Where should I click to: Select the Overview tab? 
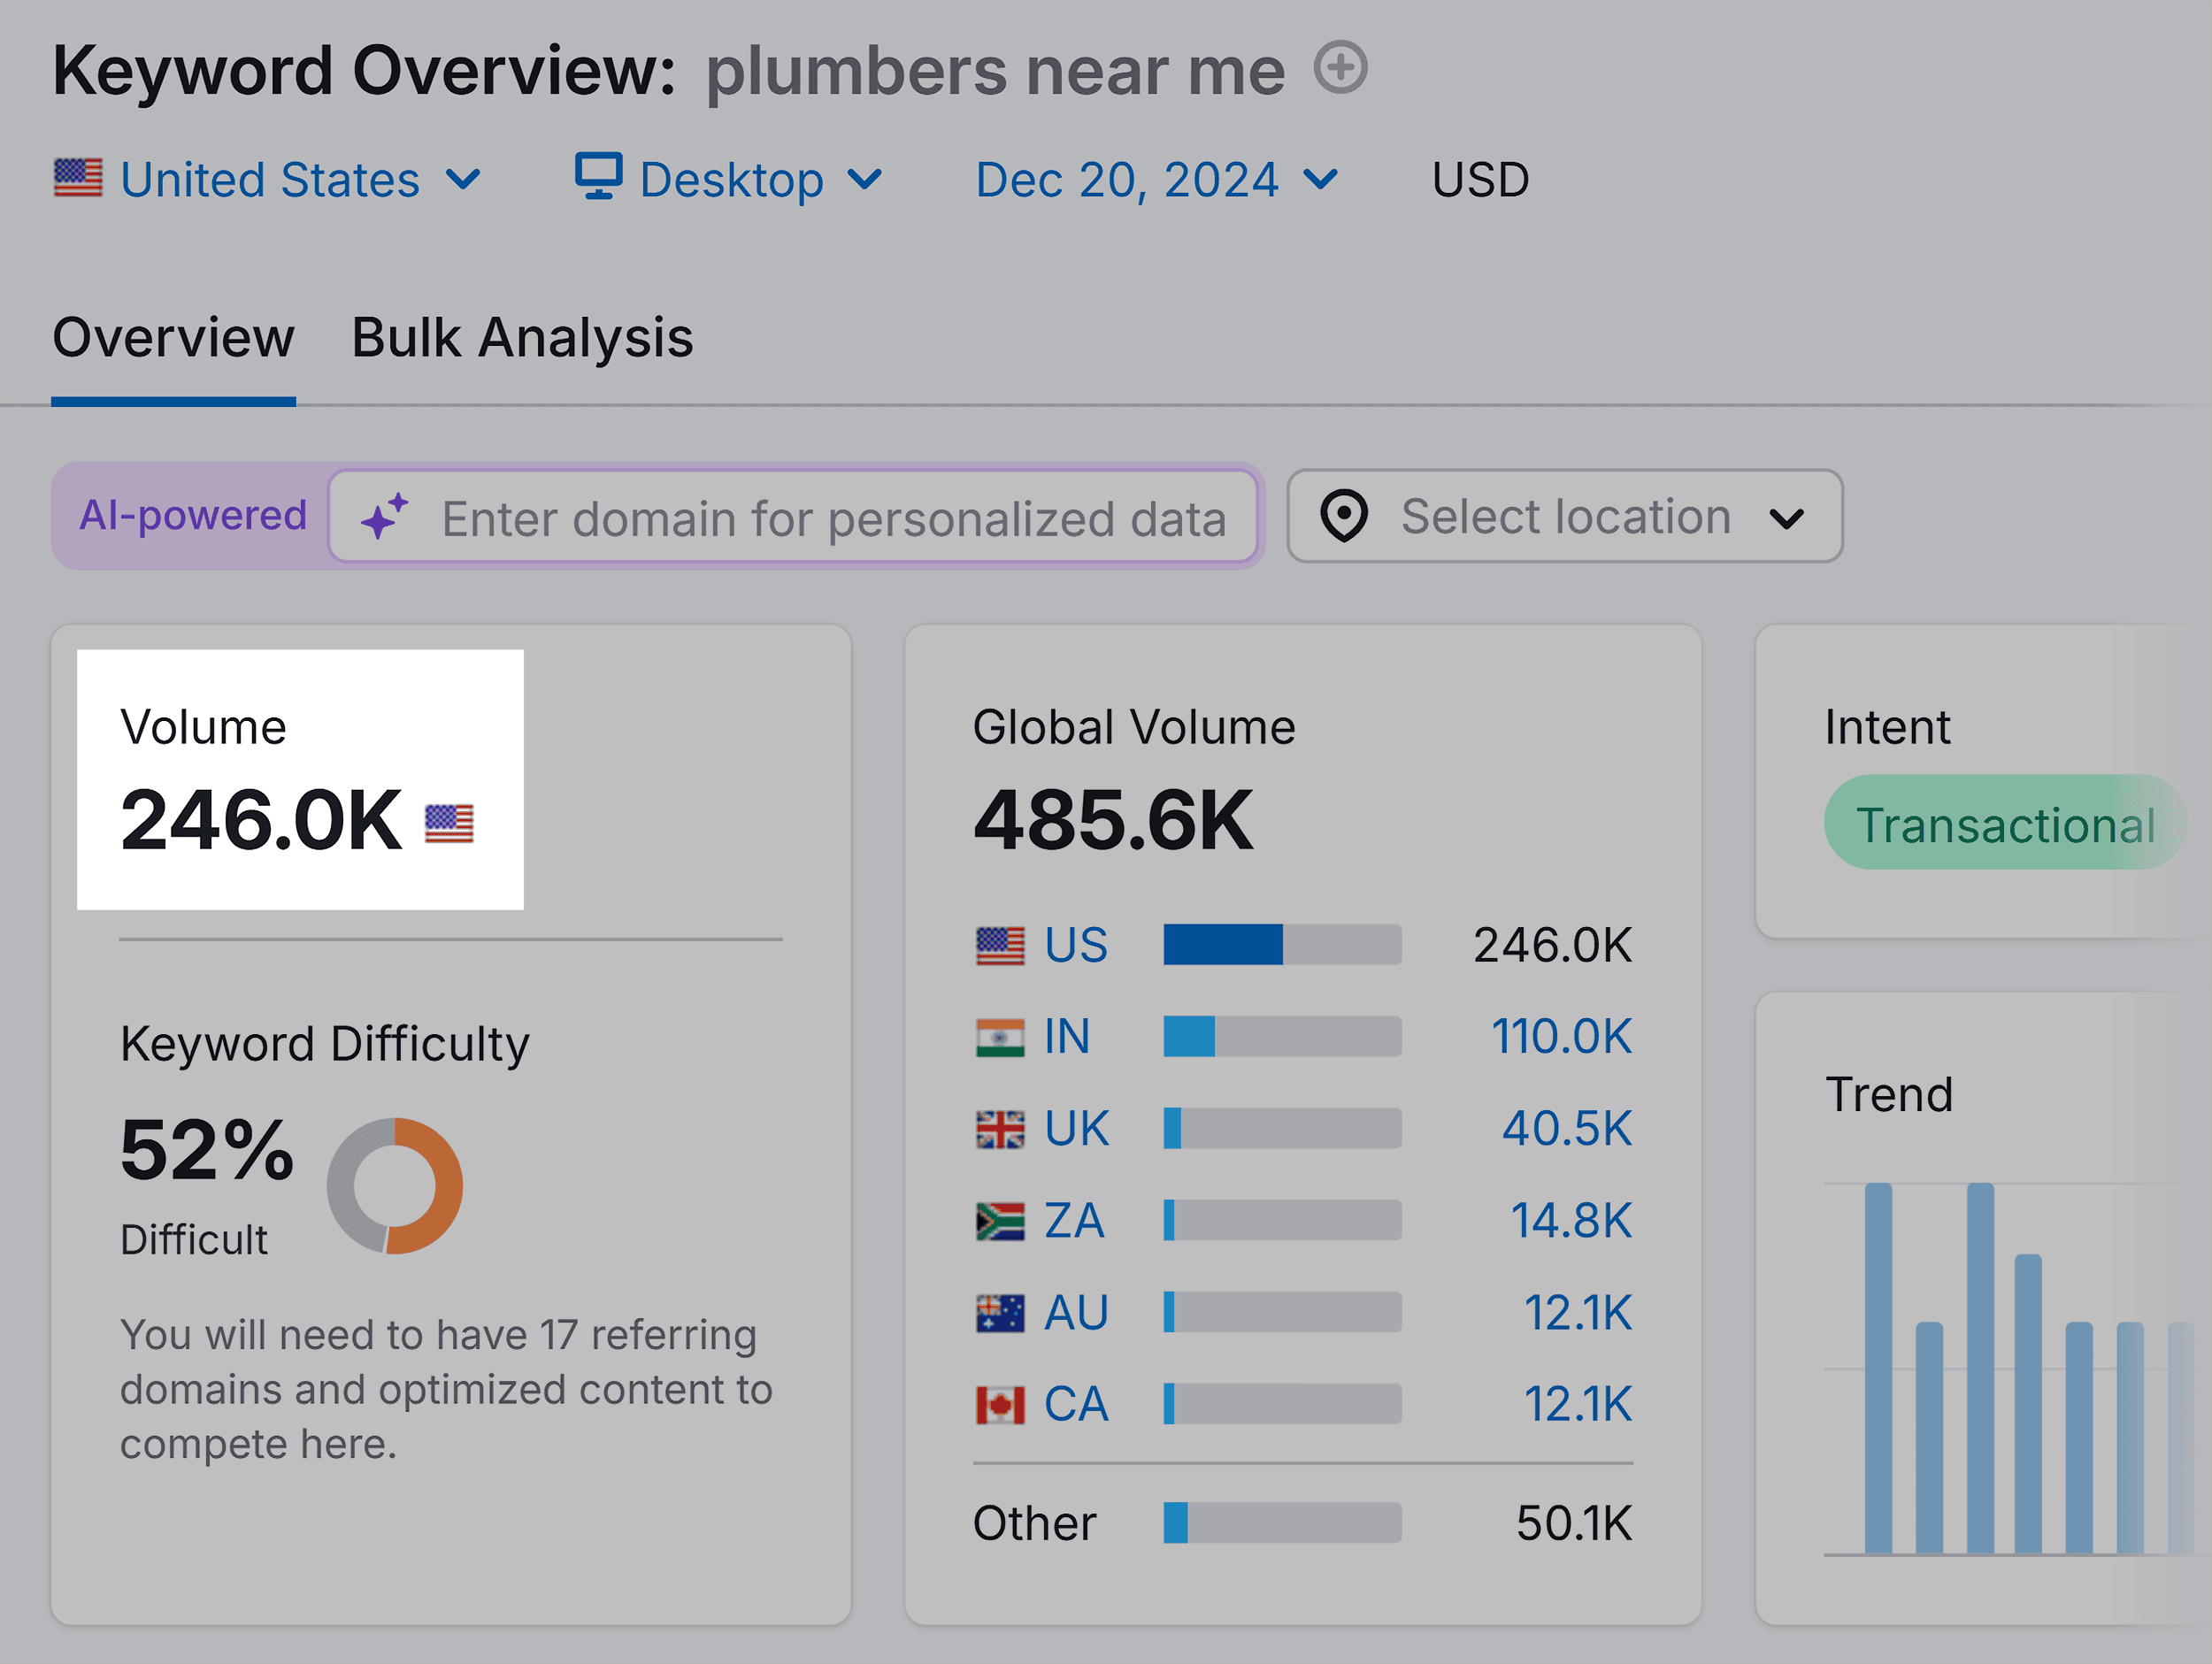click(x=173, y=338)
